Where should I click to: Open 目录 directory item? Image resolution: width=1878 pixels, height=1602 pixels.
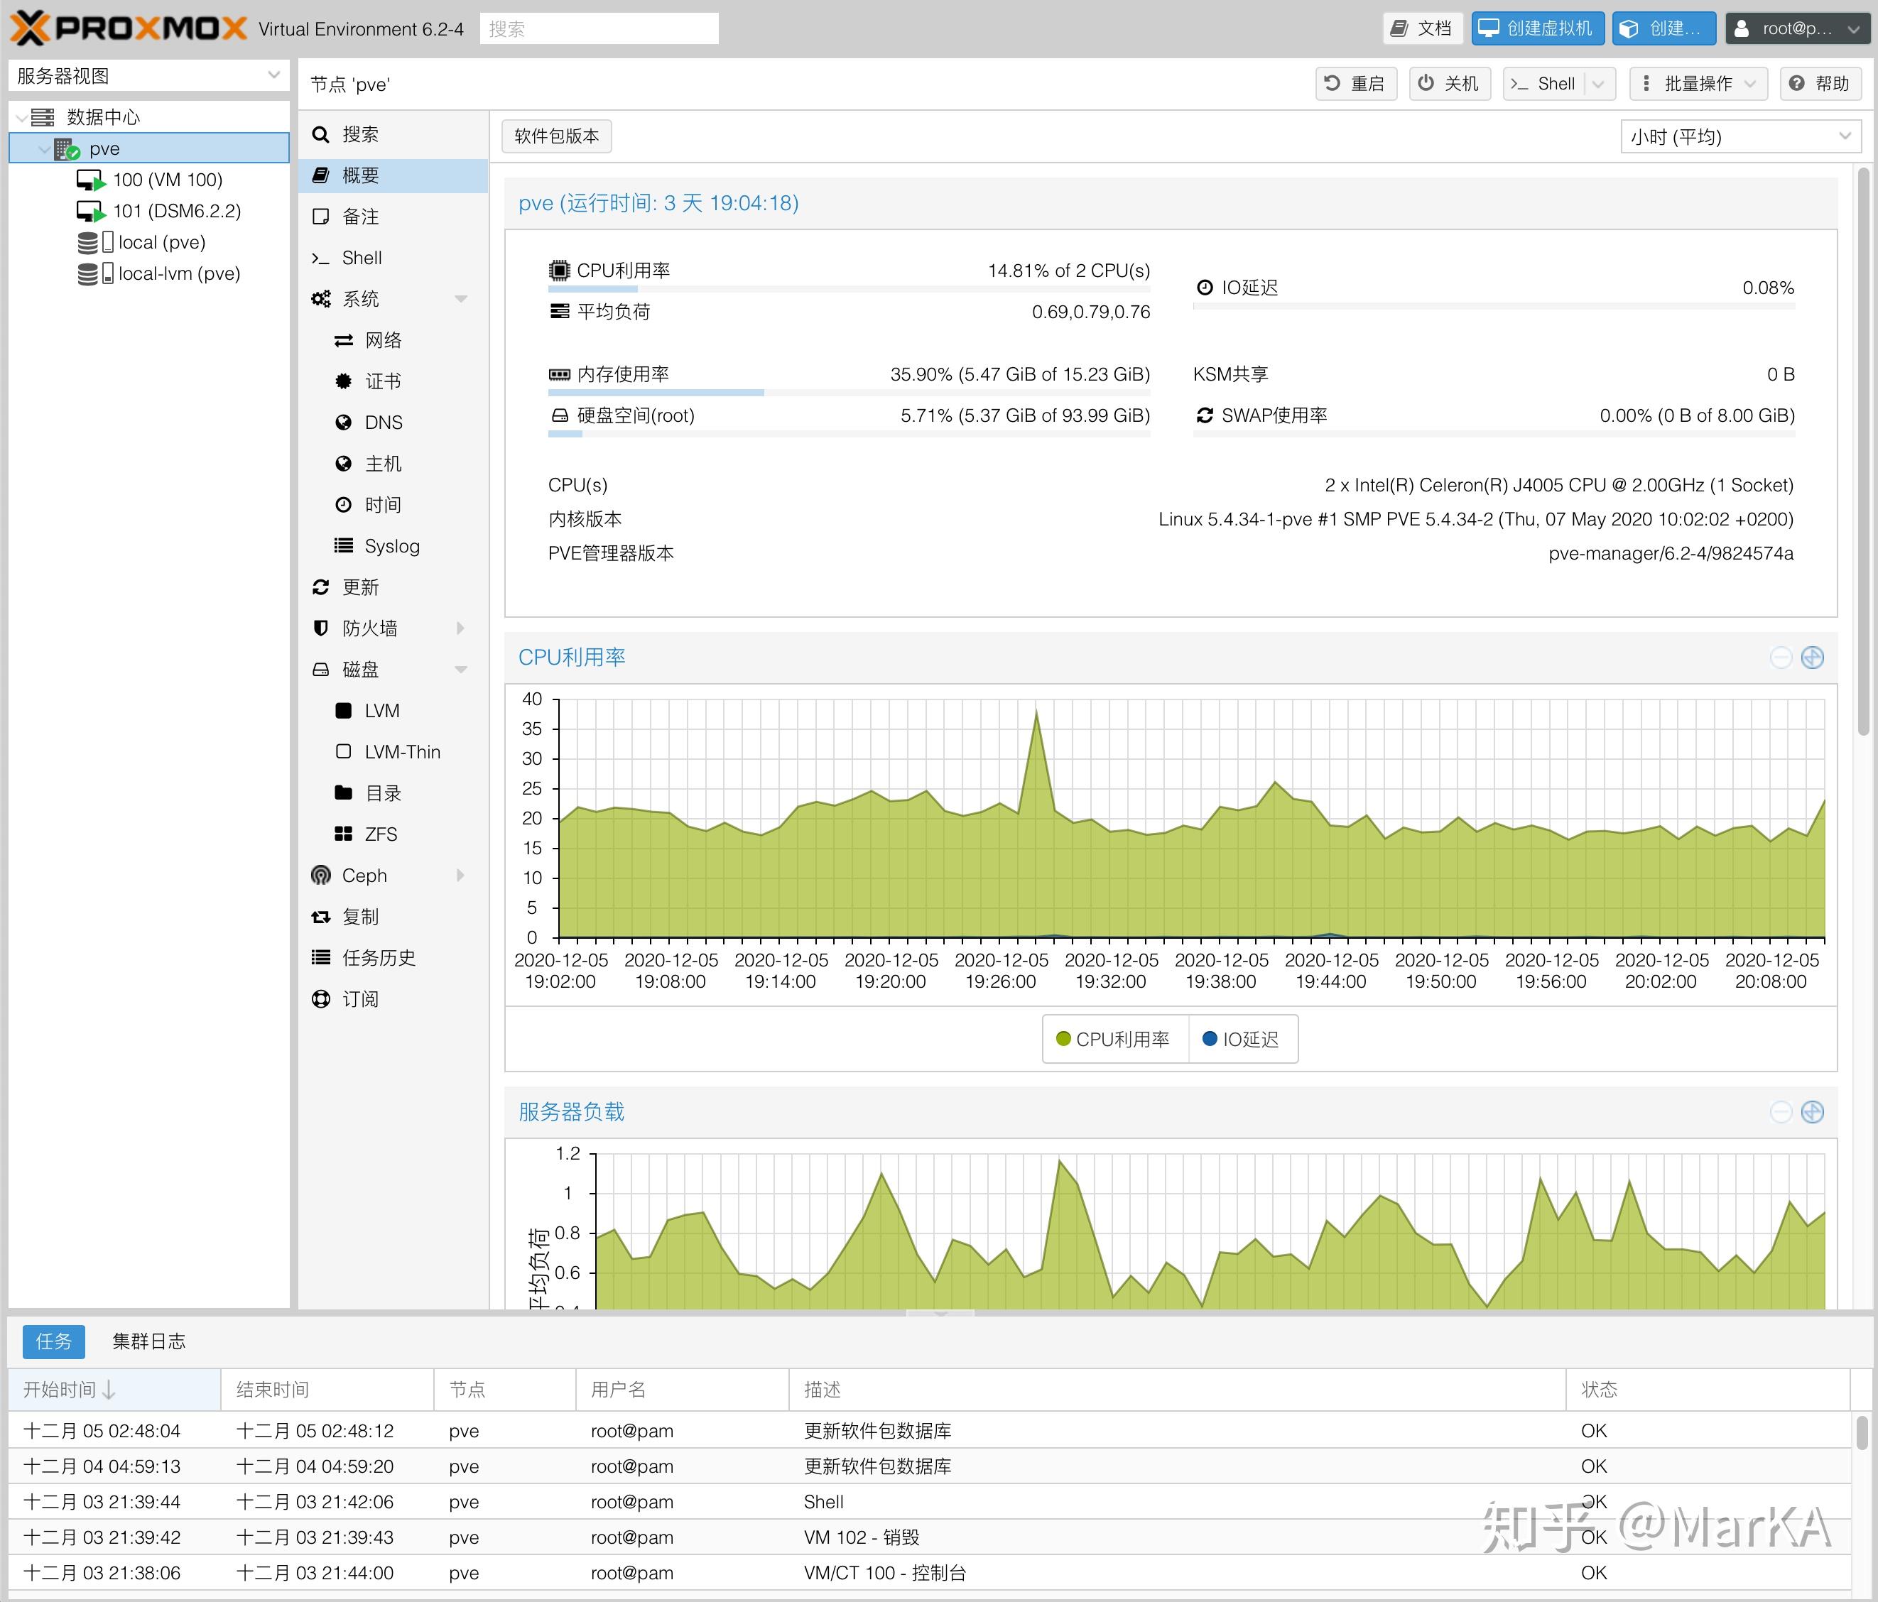(x=393, y=794)
